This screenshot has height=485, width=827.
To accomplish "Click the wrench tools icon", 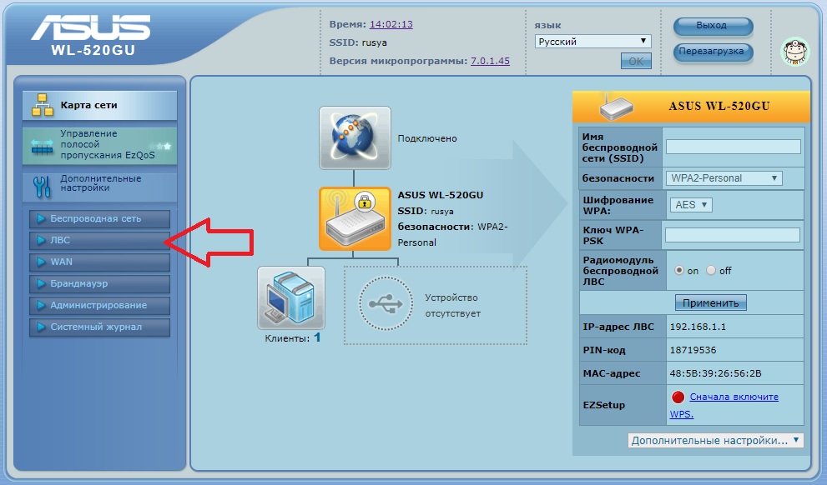I will click(x=42, y=187).
